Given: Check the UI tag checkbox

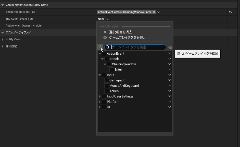Looking at the screenshot, I should 104,107.
